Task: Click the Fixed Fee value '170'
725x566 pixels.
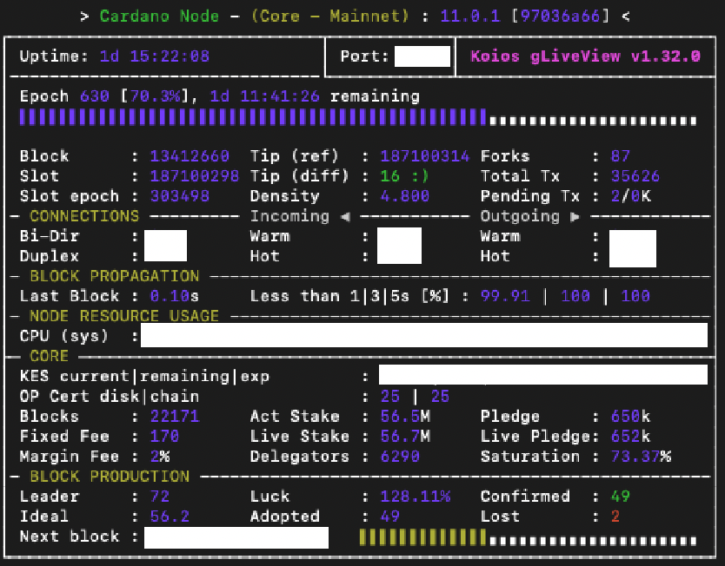Action: tap(164, 436)
